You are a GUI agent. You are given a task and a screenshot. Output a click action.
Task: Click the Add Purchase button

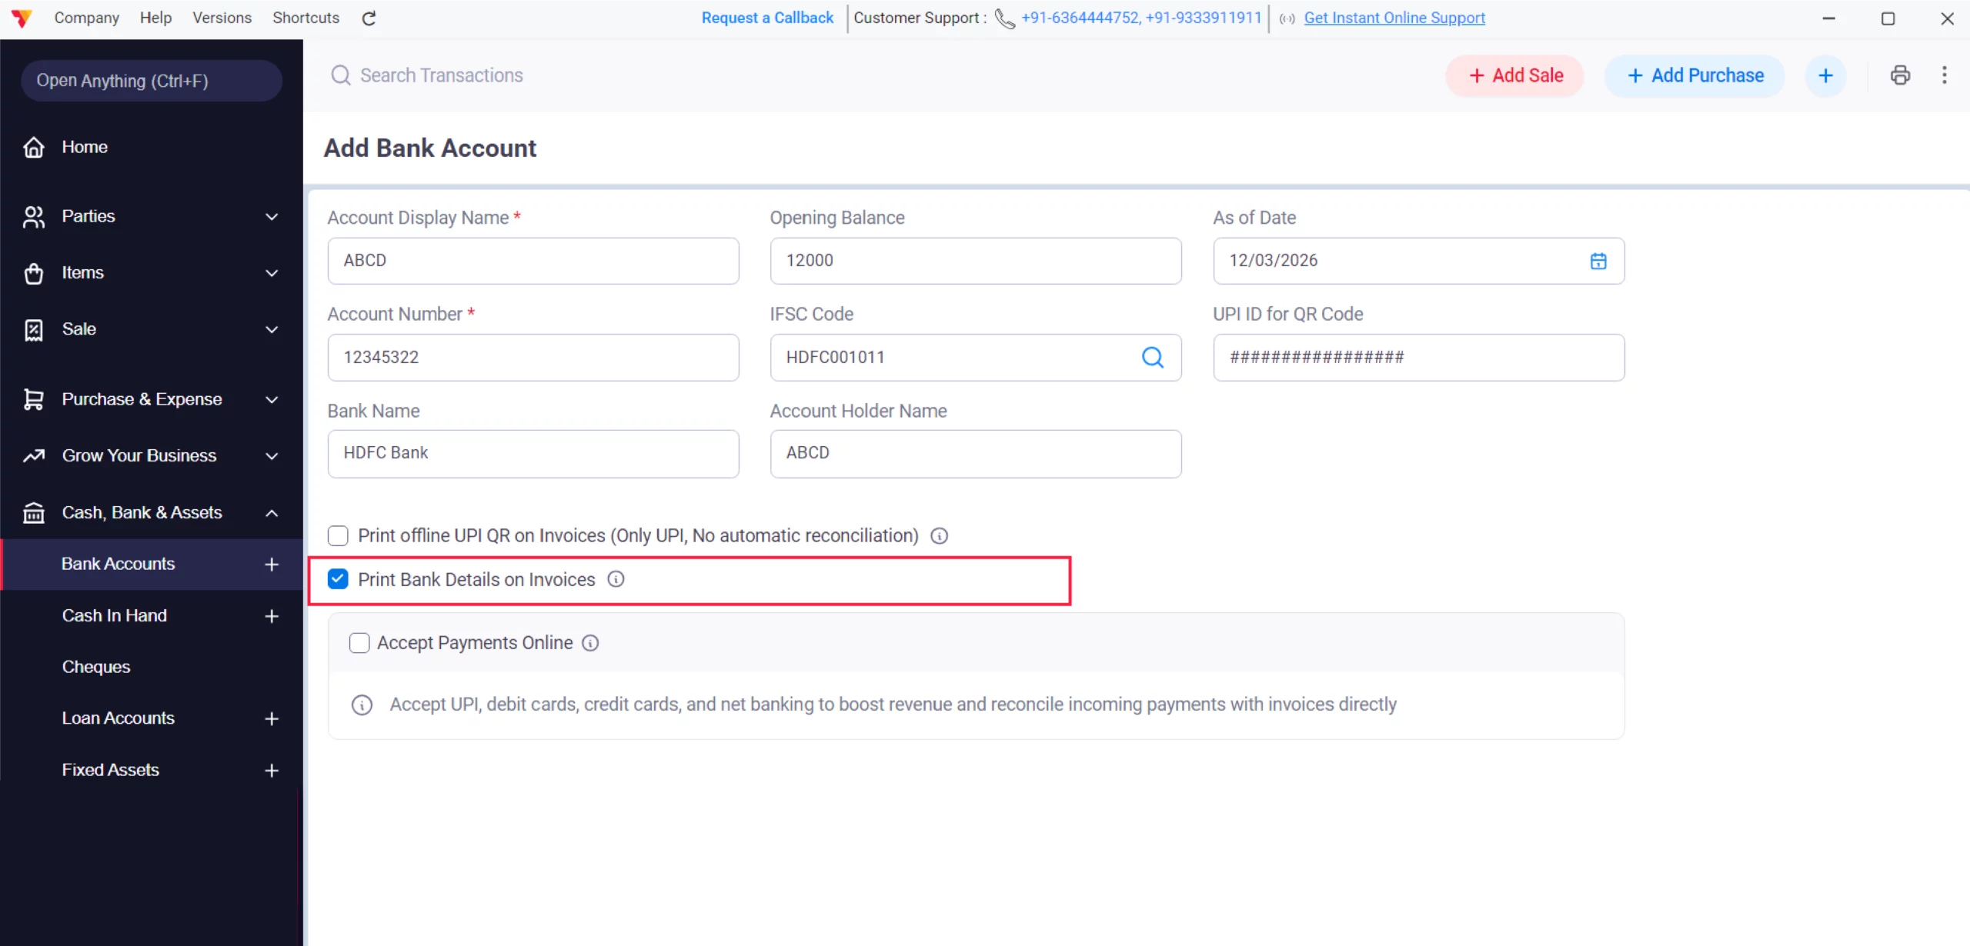pos(1695,75)
